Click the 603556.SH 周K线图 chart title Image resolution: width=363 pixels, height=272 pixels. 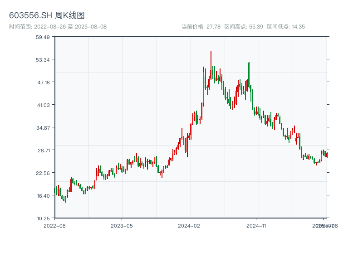click(x=47, y=16)
